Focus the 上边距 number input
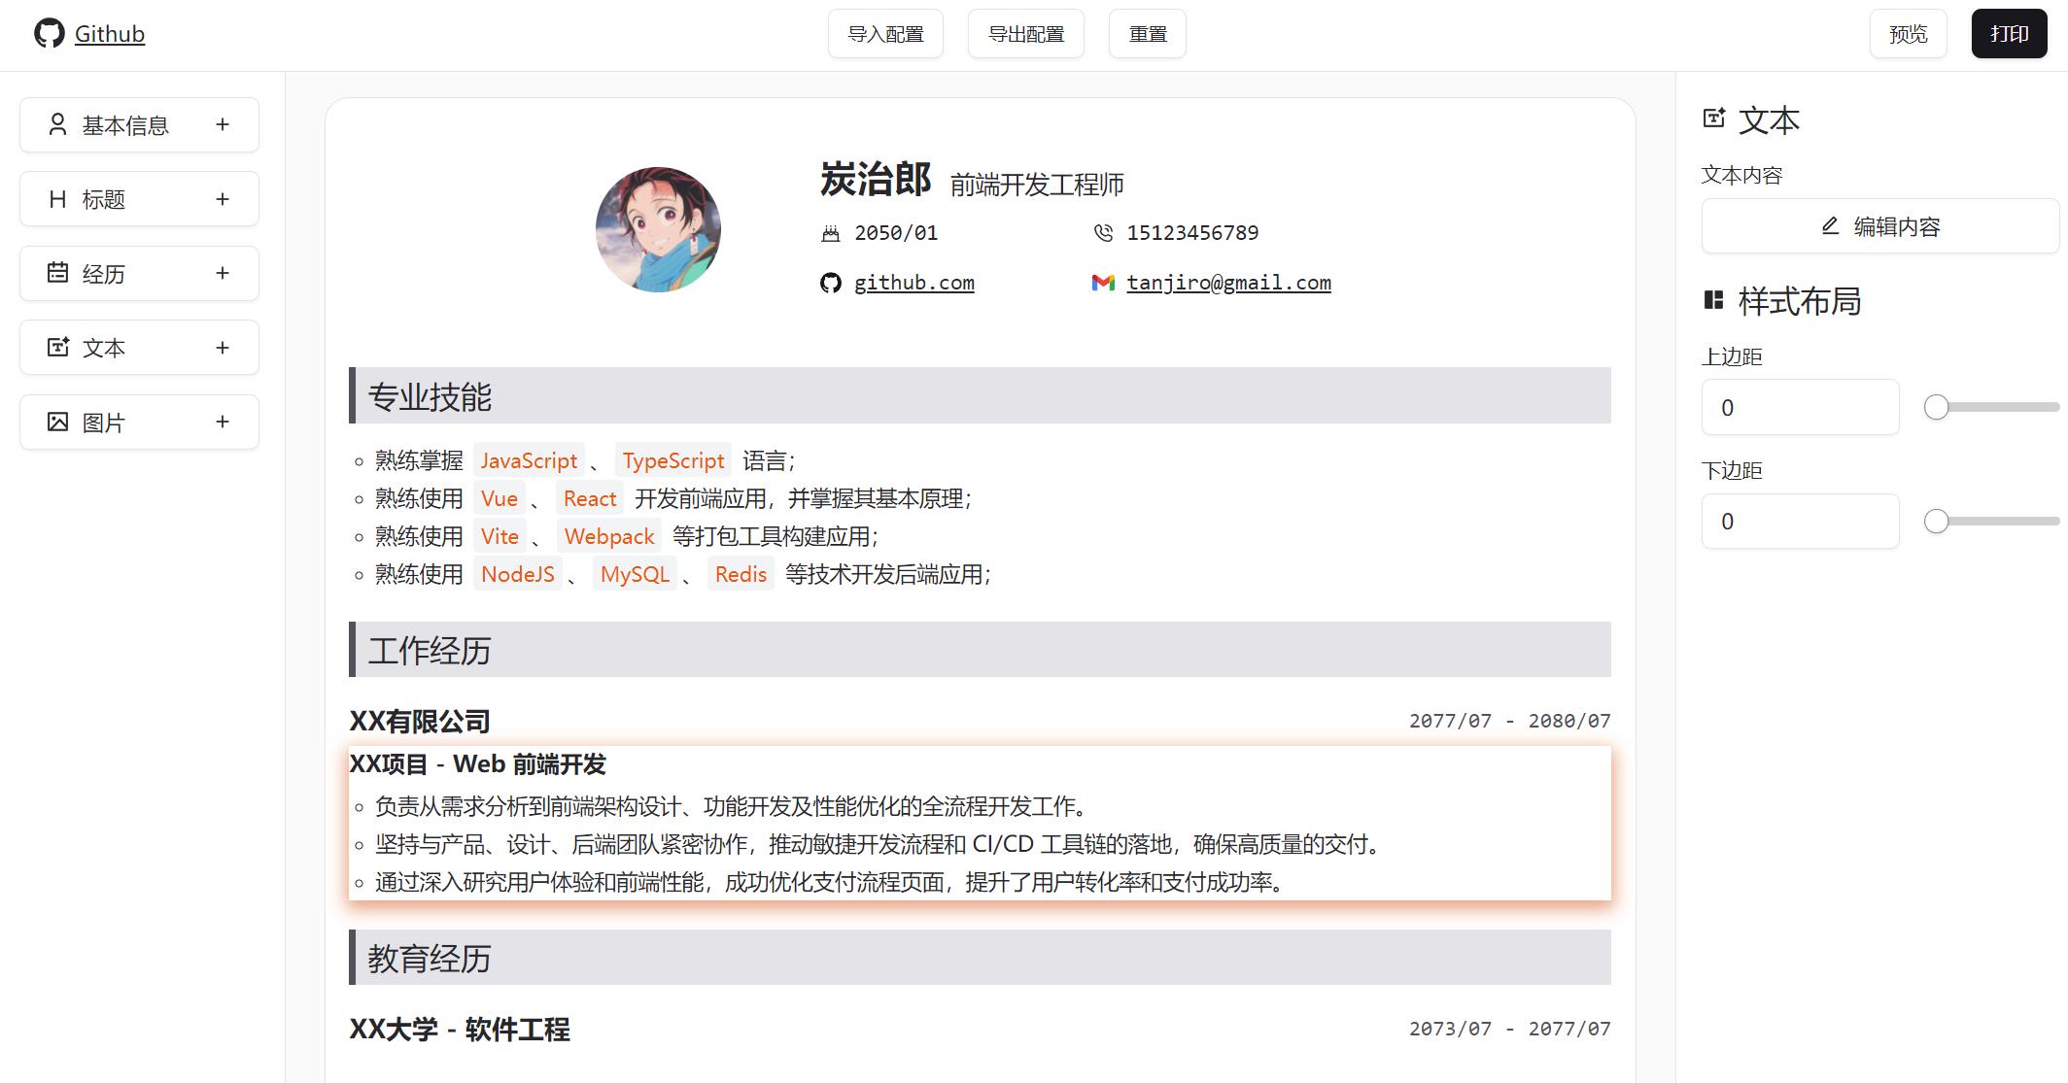The width and height of the screenshot is (2068, 1083). coord(1800,407)
